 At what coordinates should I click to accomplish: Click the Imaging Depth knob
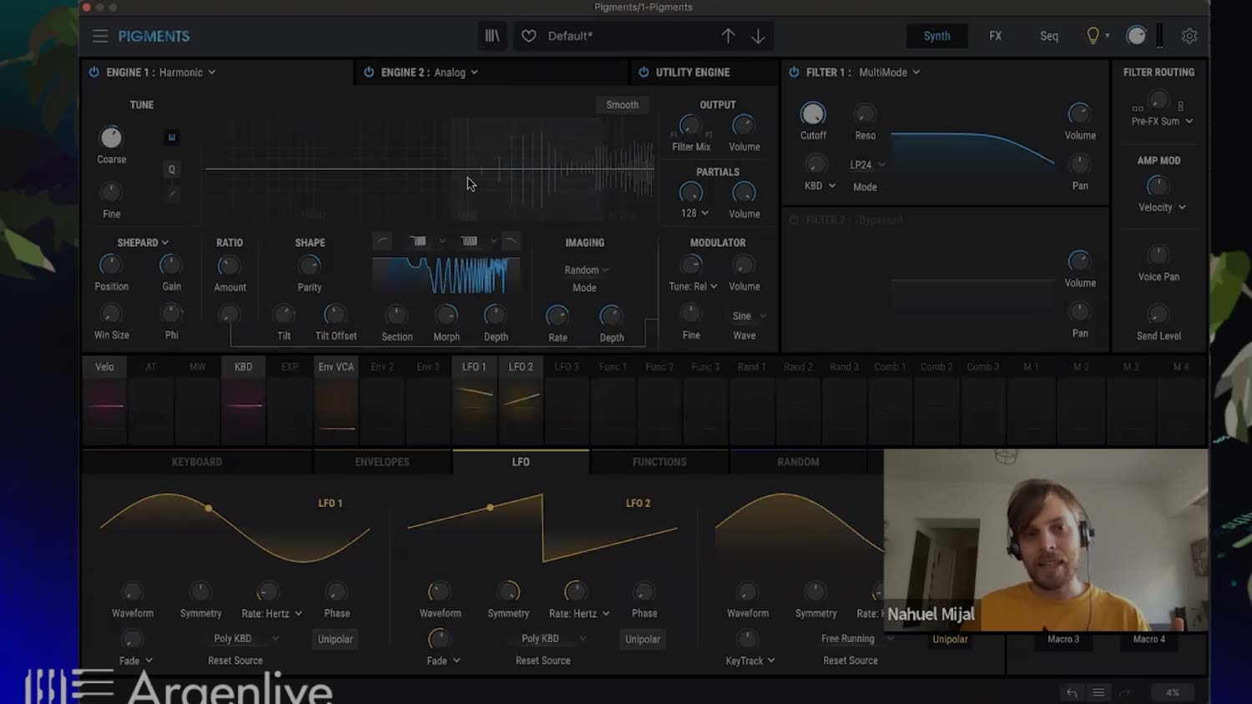pos(611,316)
